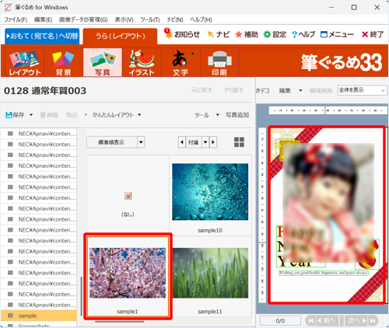Click the 写真追加 button
Image resolution: width=389 pixels, height=328 pixels.
[237, 115]
